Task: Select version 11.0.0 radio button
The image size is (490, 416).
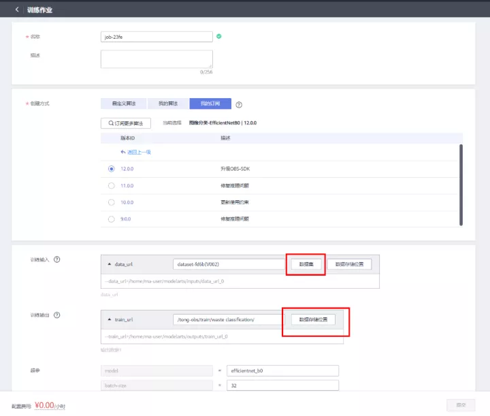Action: point(111,185)
